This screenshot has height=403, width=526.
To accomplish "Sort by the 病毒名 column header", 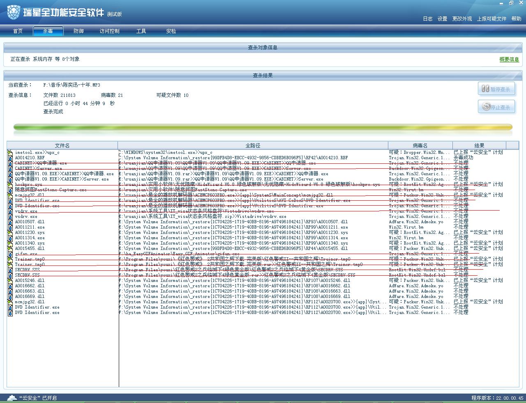I will tap(420, 145).
